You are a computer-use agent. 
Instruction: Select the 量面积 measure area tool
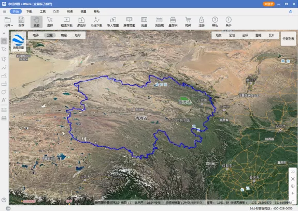(x=173, y=22)
